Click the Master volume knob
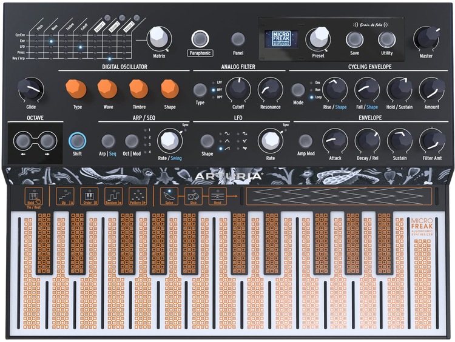455x342 pixels. tap(427, 38)
